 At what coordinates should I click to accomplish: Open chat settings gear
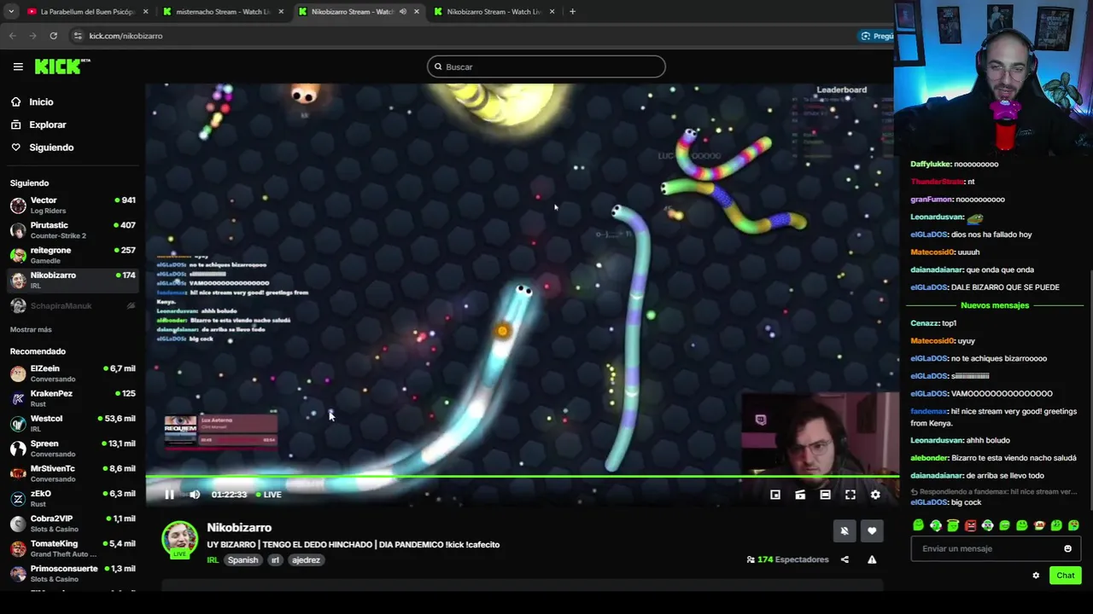tap(1036, 576)
